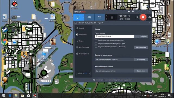Click the Bandicut link button
This screenshot has width=174, height=98.
[83, 73]
